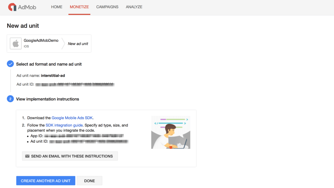The image size is (334, 188).
Task: Click the New ad unit breadcrumb
Action: 78,44
